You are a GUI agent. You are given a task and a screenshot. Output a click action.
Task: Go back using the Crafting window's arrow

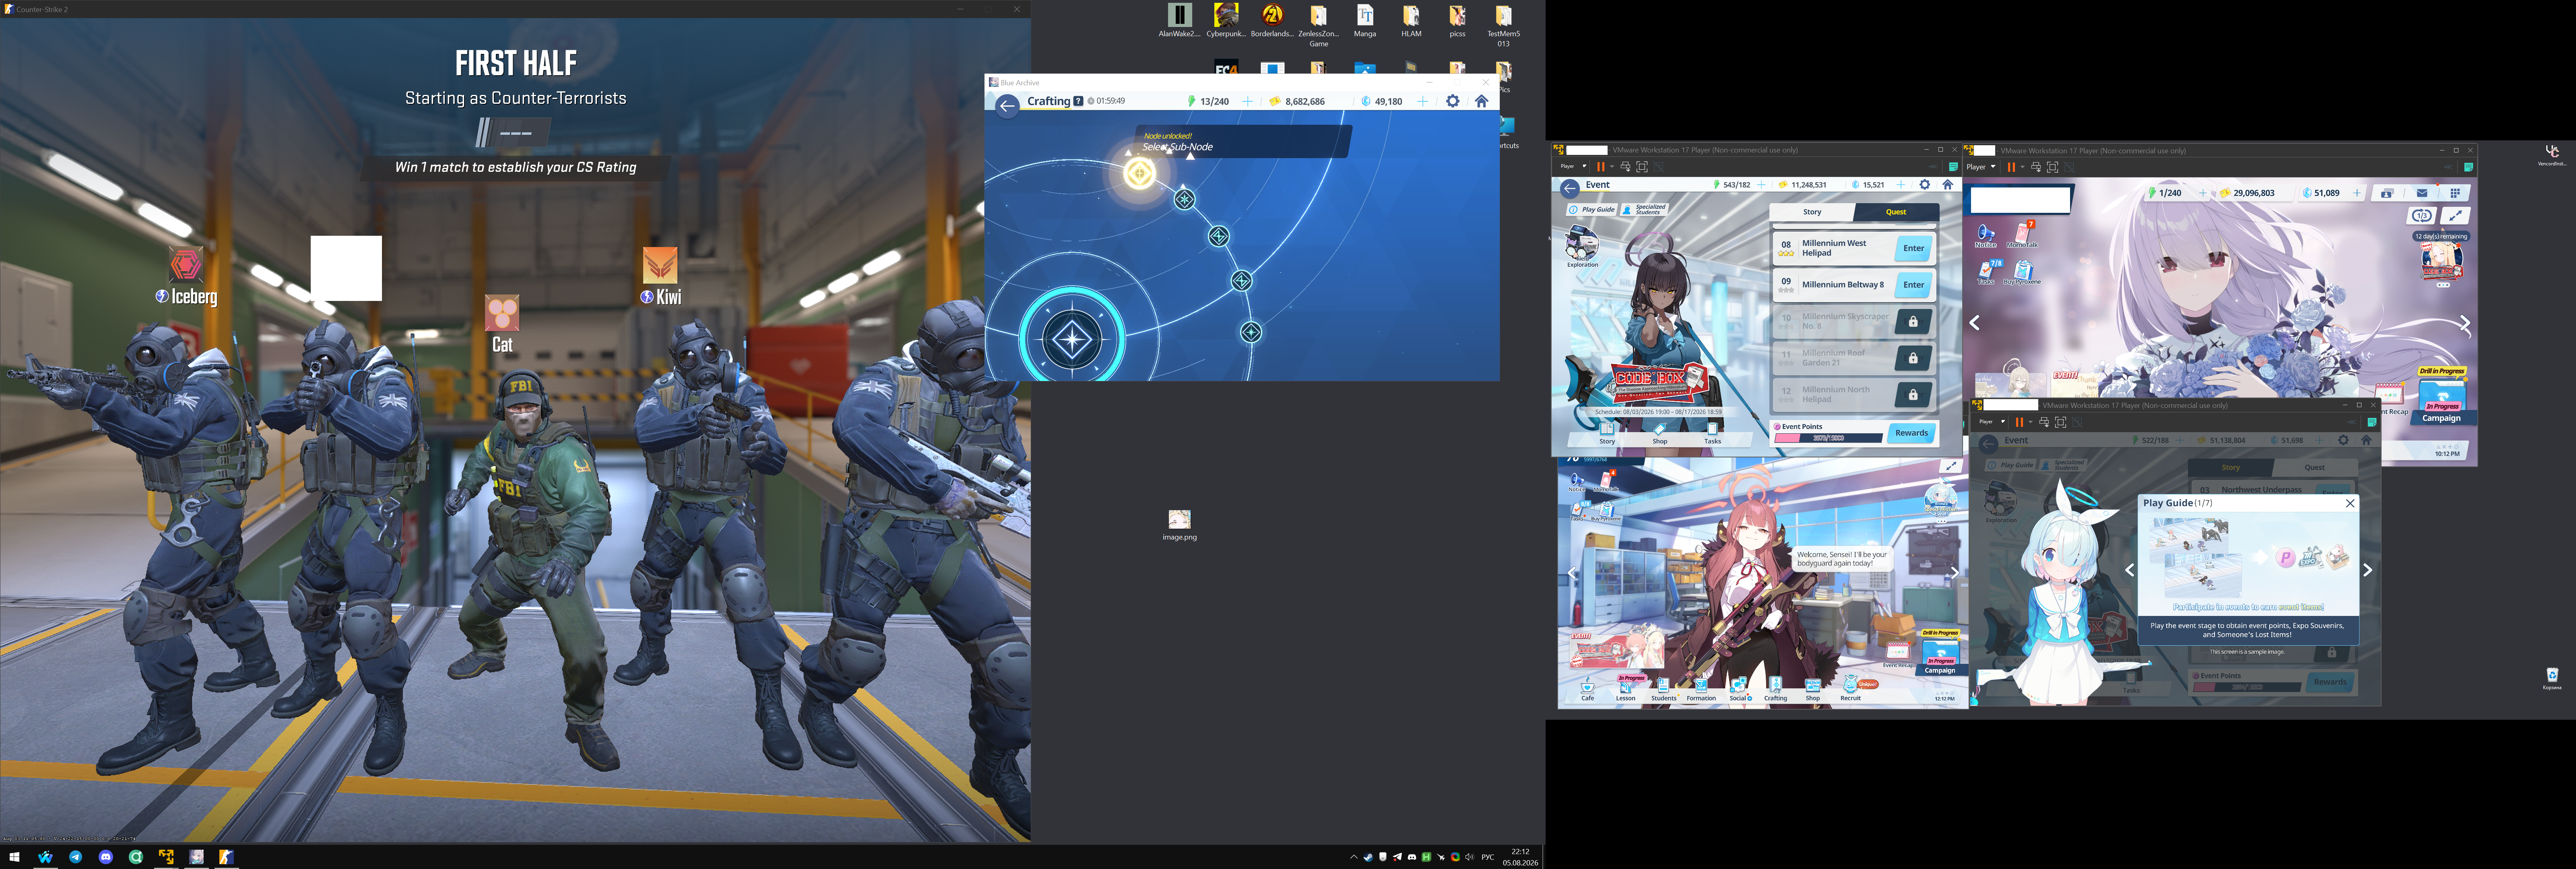tap(1007, 105)
